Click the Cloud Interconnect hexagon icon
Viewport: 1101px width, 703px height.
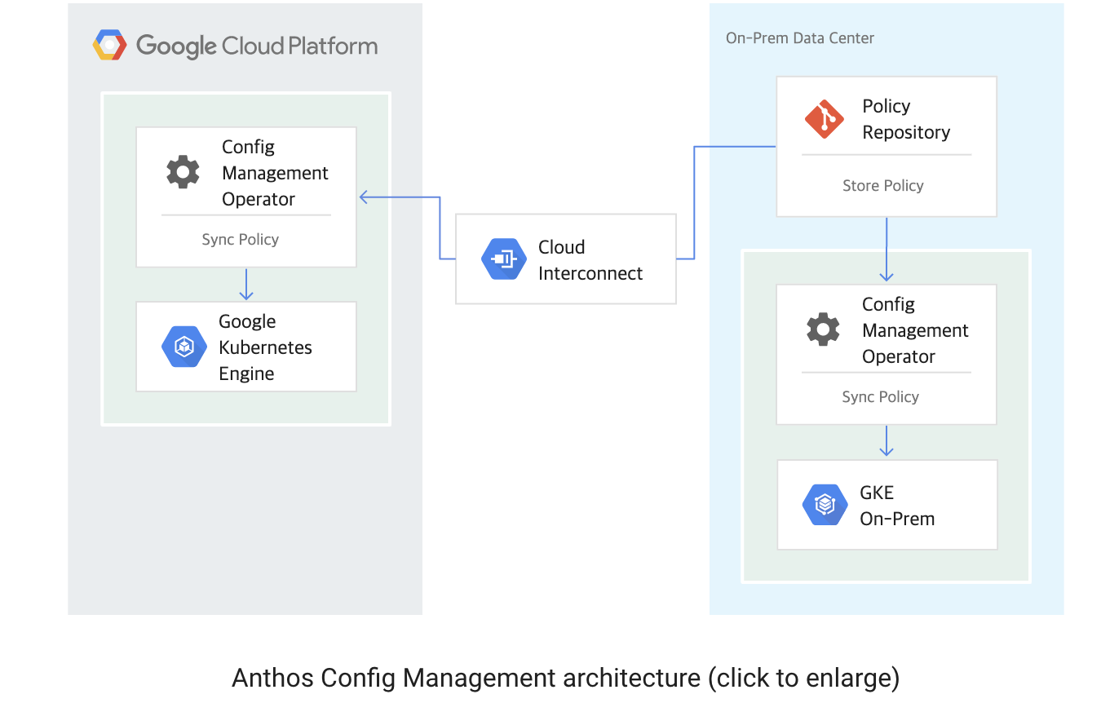503,259
